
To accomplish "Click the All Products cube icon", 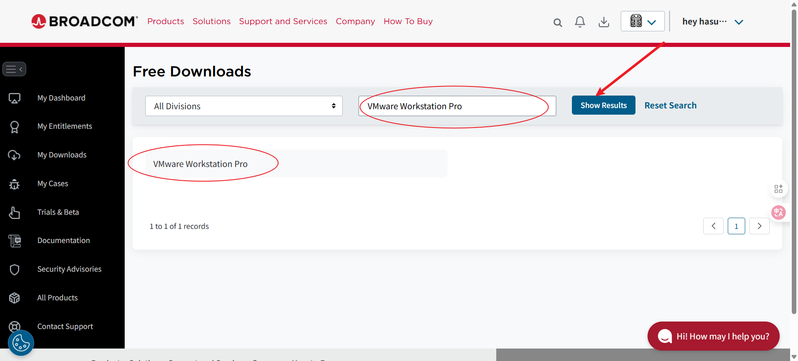I will coord(15,298).
